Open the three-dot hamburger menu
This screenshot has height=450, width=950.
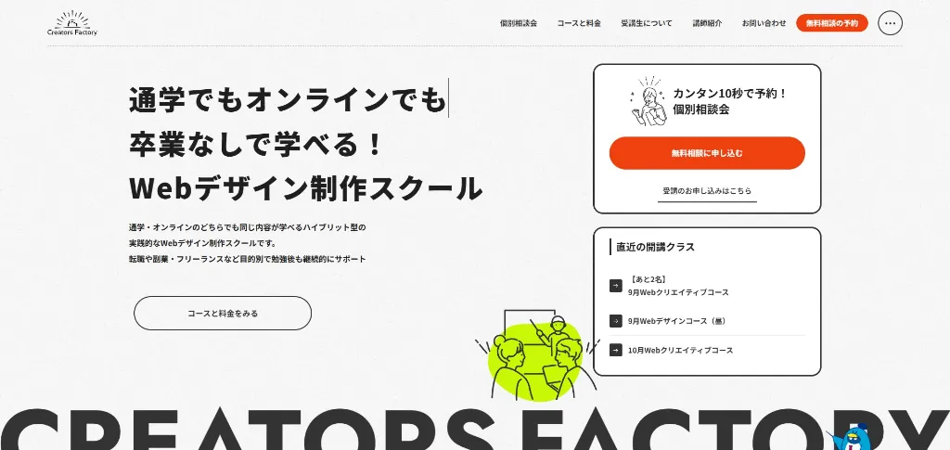(x=890, y=23)
